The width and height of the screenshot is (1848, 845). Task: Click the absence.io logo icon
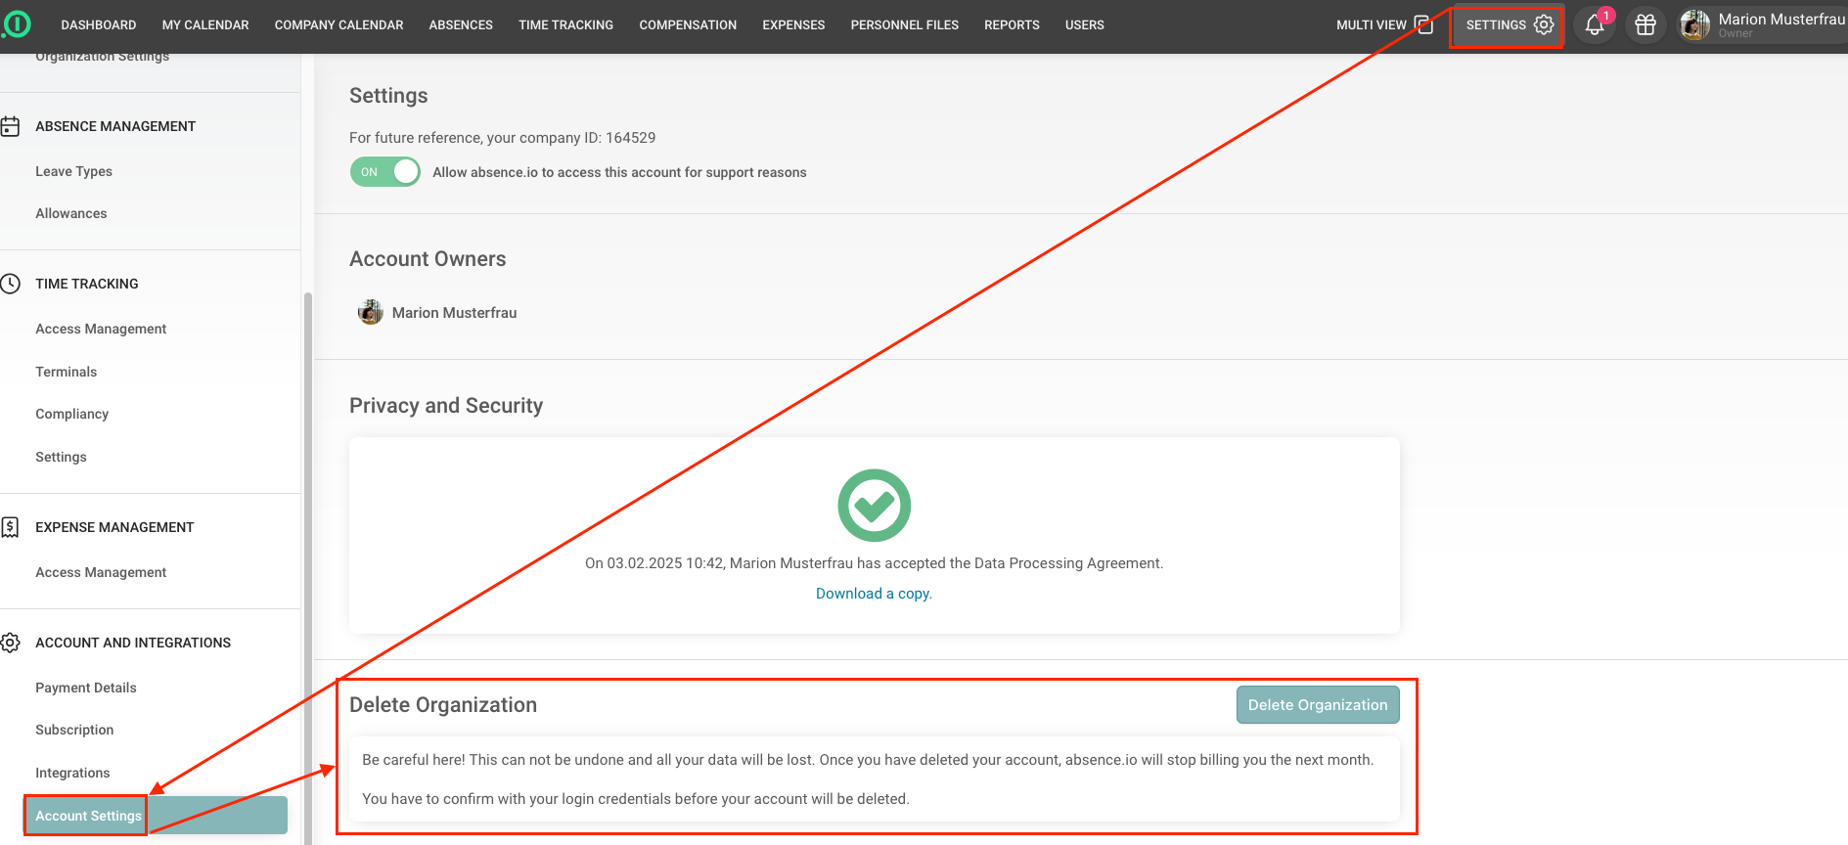click(x=16, y=24)
